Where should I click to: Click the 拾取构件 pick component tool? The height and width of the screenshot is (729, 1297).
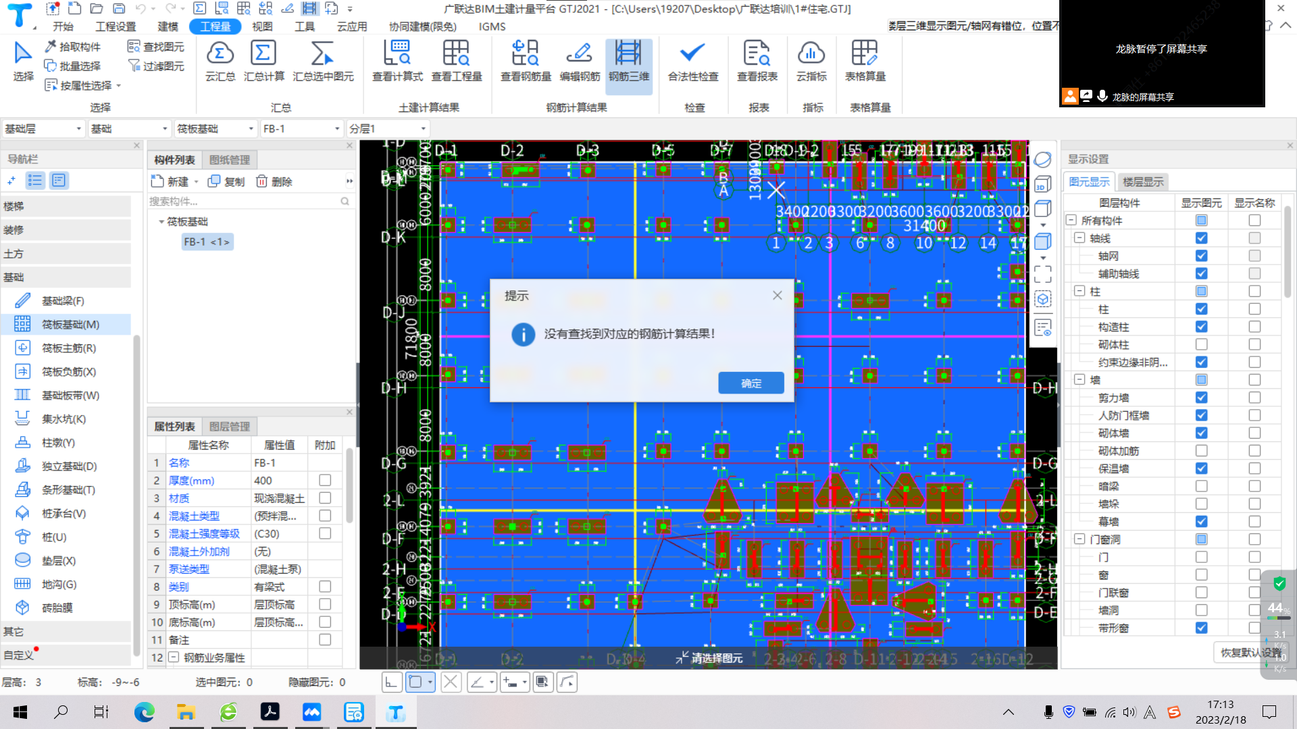(x=73, y=47)
